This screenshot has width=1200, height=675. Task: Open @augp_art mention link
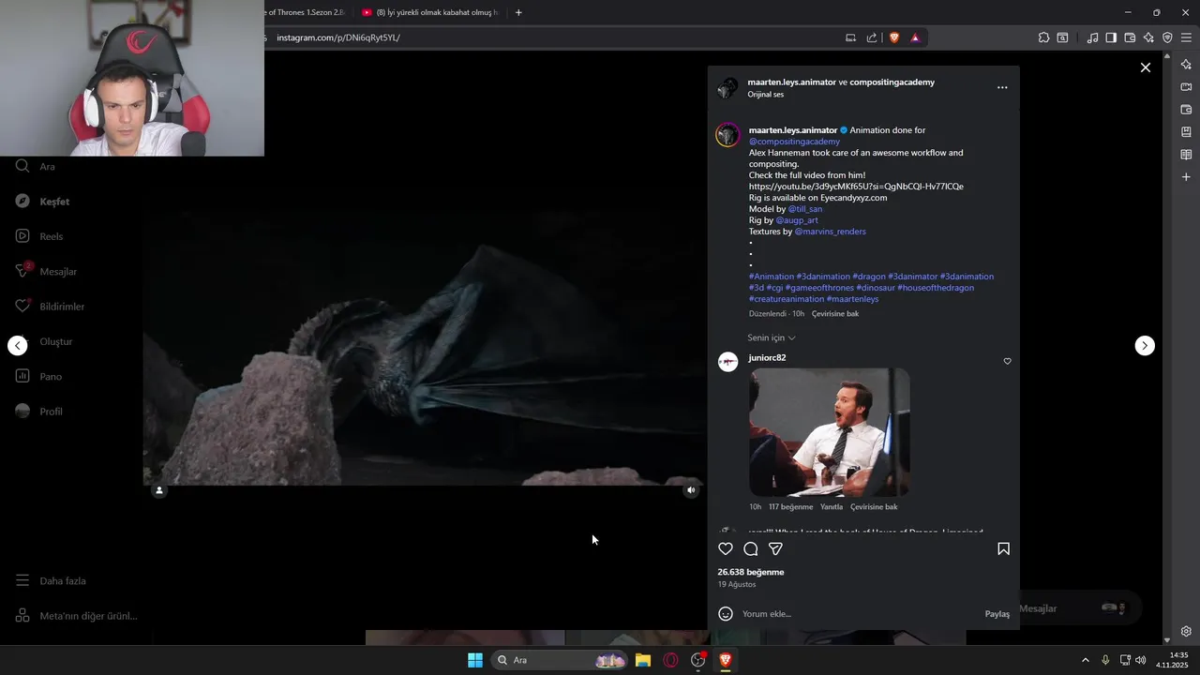(797, 220)
